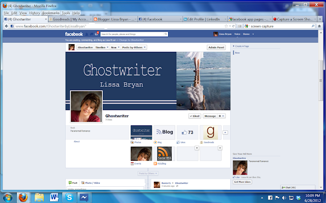Open messages icon in Facebook header

coord(92,34)
